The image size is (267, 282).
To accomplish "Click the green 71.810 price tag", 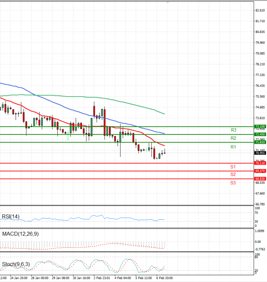I will coord(260,142).
